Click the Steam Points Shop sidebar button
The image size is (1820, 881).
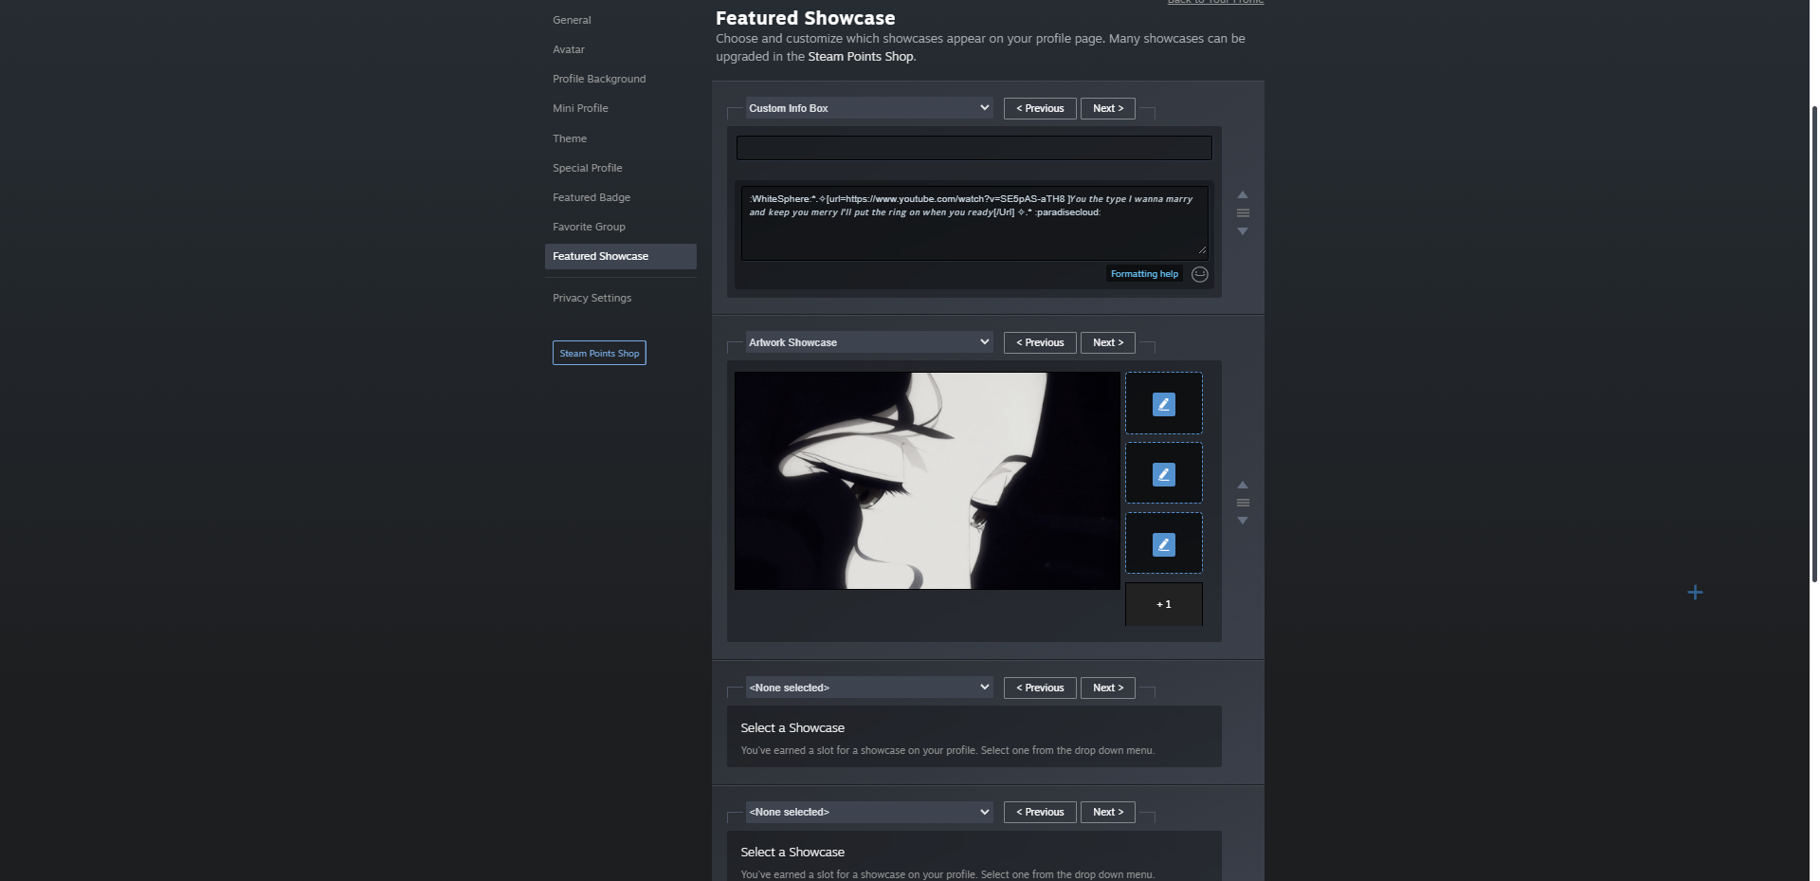tap(599, 353)
